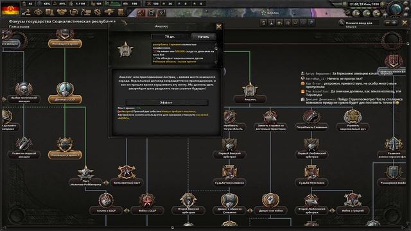411x231 pixels.
Task: Open the trade arrows icon
Action: click(74, 12)
